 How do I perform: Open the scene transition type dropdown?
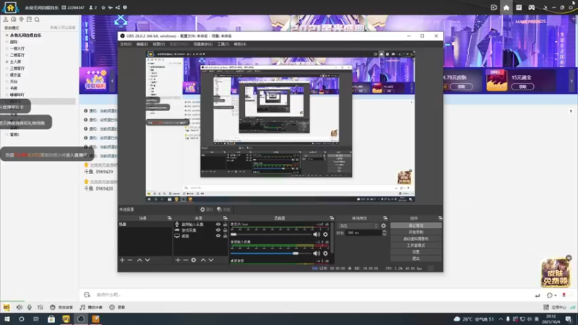point(358,225)
